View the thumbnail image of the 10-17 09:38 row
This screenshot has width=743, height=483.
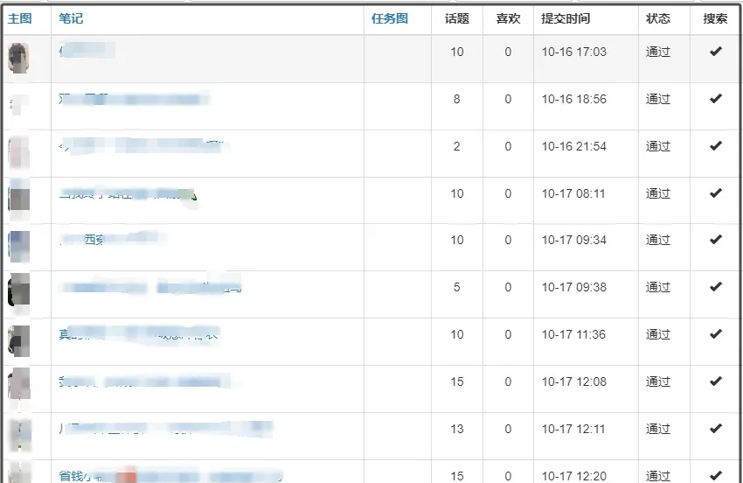coord(18,290)
